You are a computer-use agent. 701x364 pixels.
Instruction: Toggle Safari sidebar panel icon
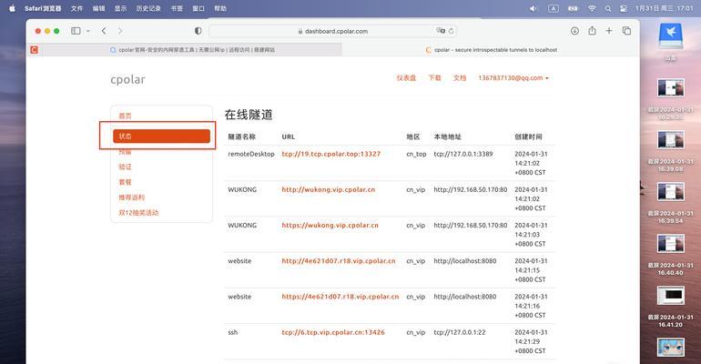click(76, 31)
